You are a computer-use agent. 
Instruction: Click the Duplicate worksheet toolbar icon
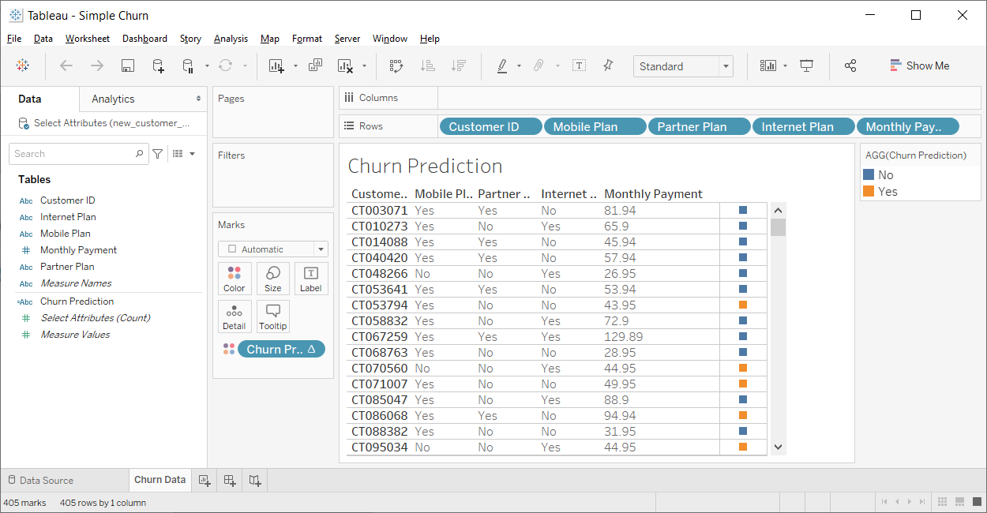click(315, 66)
